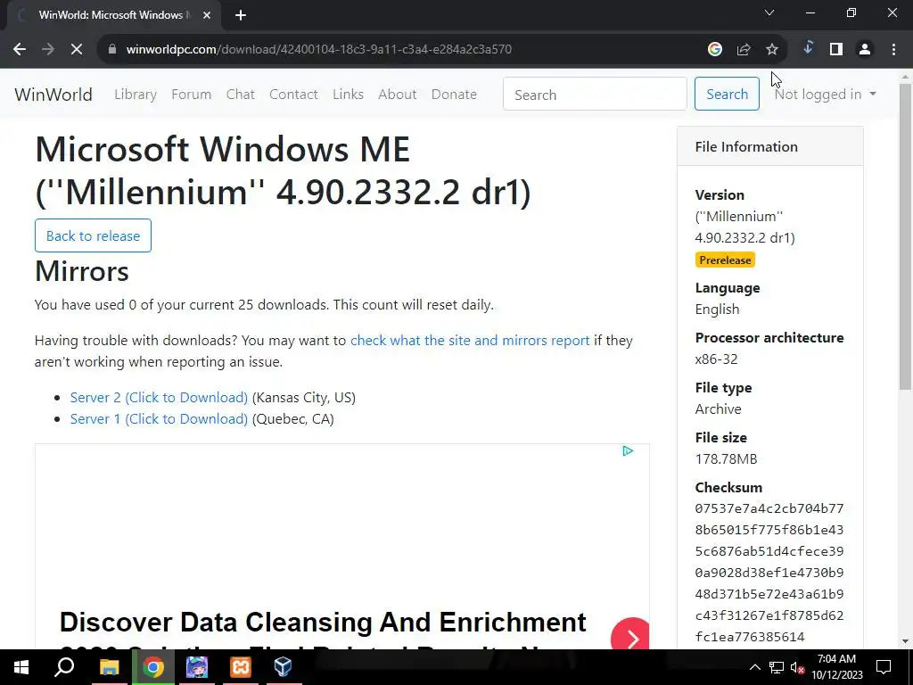Open Chrome three-dot menu
Screen dimensions: 913x685
point(893,49)
